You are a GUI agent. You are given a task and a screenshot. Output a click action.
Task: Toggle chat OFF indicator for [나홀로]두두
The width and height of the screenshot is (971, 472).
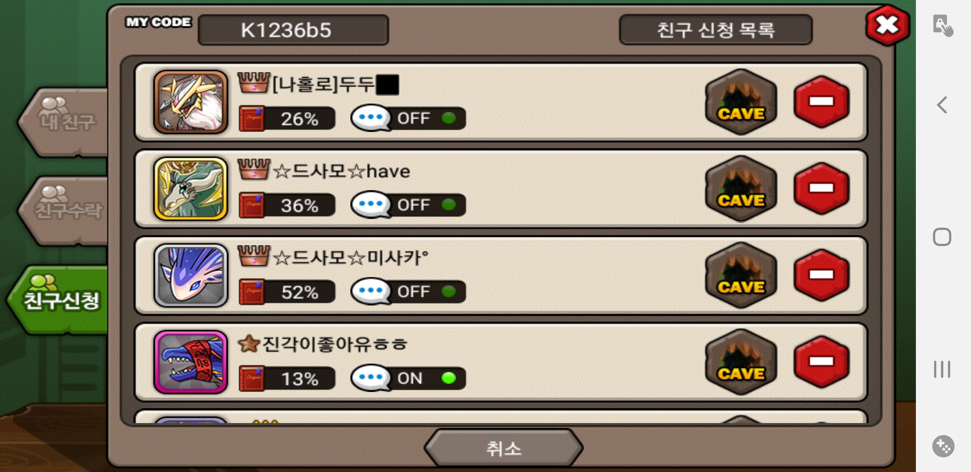(408, 118)
